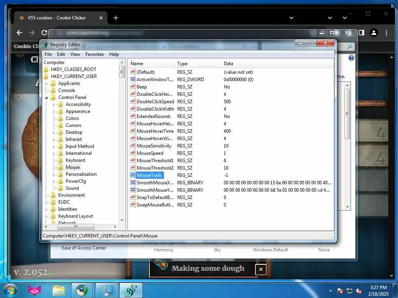Switch to the Chrome browser taskbar button

coord(82,290)
